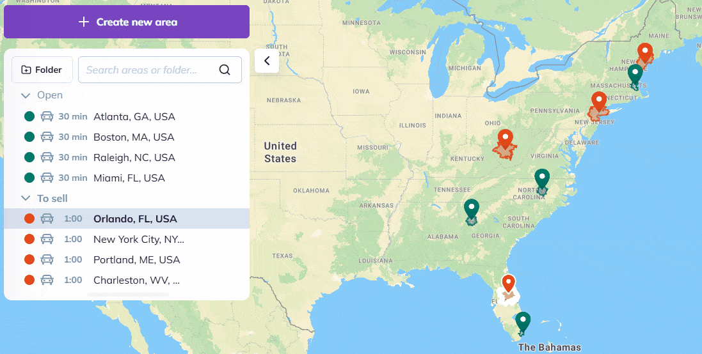The height and width of the screenshot is (354, 702).
Task: Toggle the orange dot for Portland area
Action: coord(29,259)
